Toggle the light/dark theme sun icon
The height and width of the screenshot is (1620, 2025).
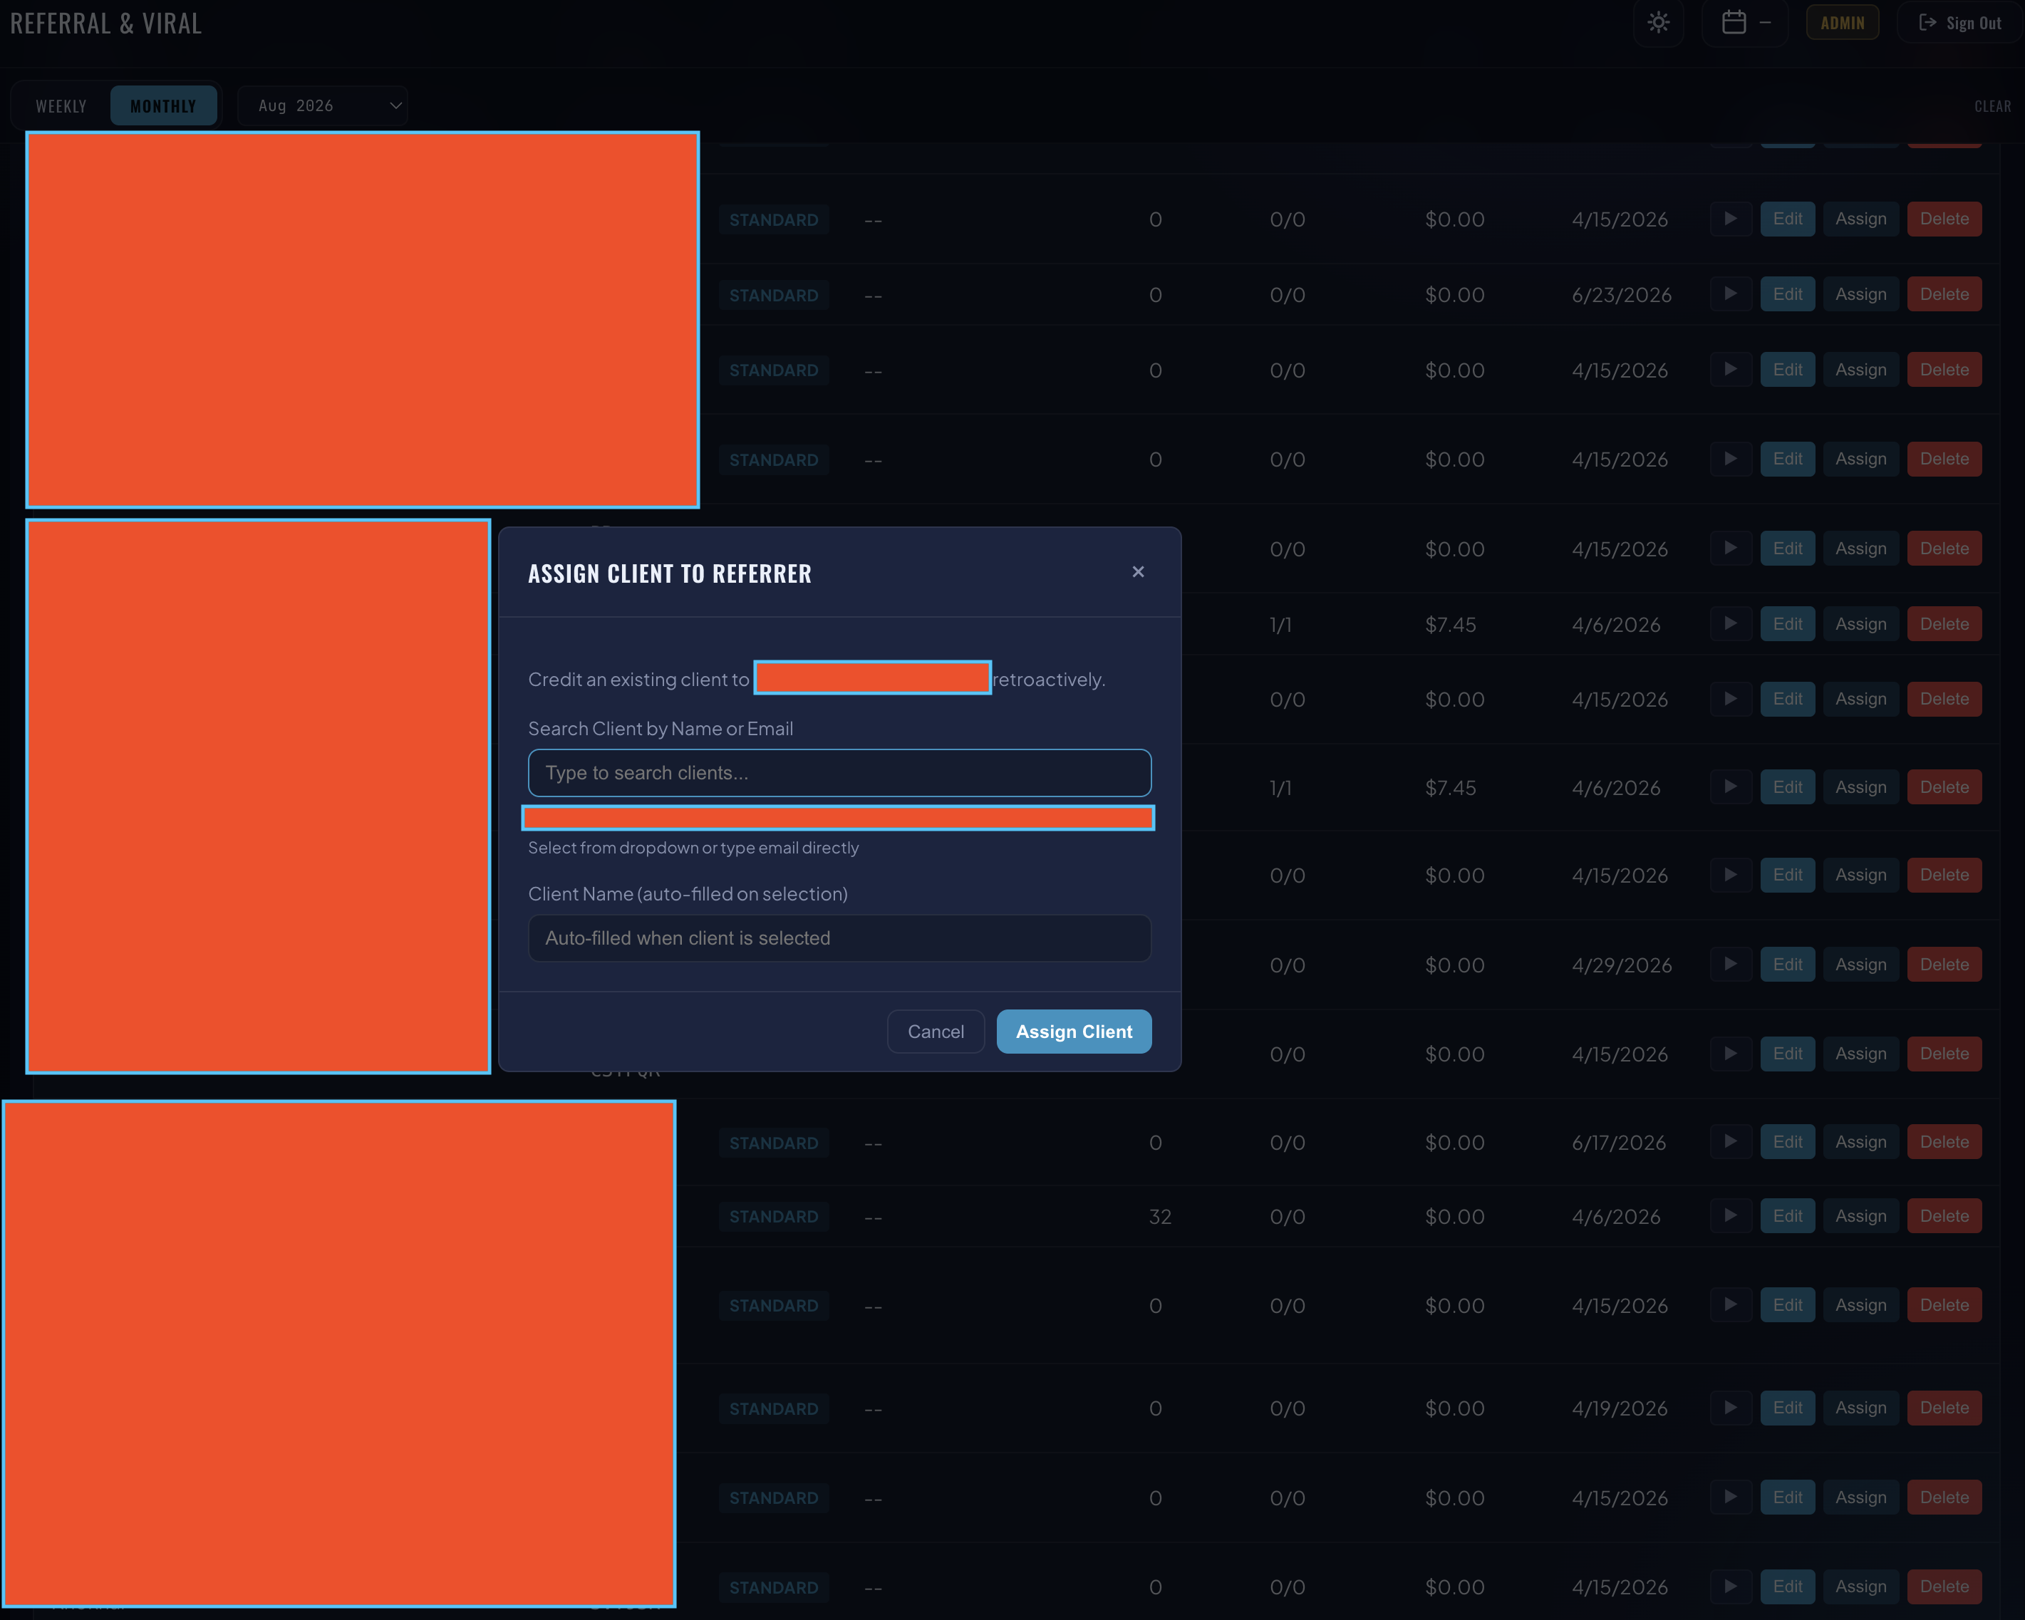(x=1658, y=23)
